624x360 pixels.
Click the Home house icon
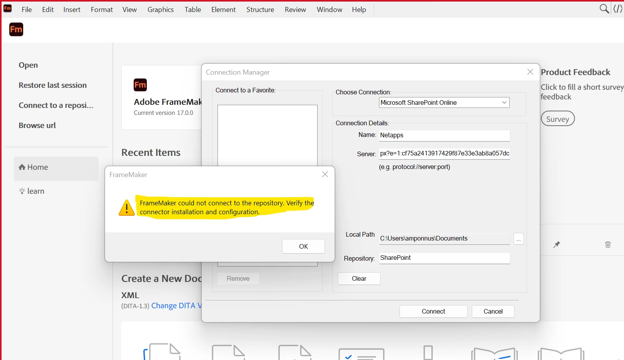pyautogui.click(x=22, y=167)
